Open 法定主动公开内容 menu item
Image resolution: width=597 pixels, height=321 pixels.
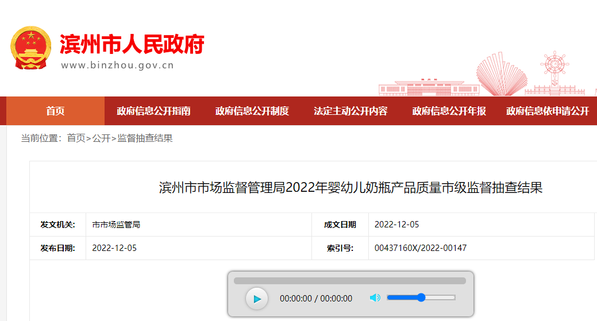tap(351, 111)
